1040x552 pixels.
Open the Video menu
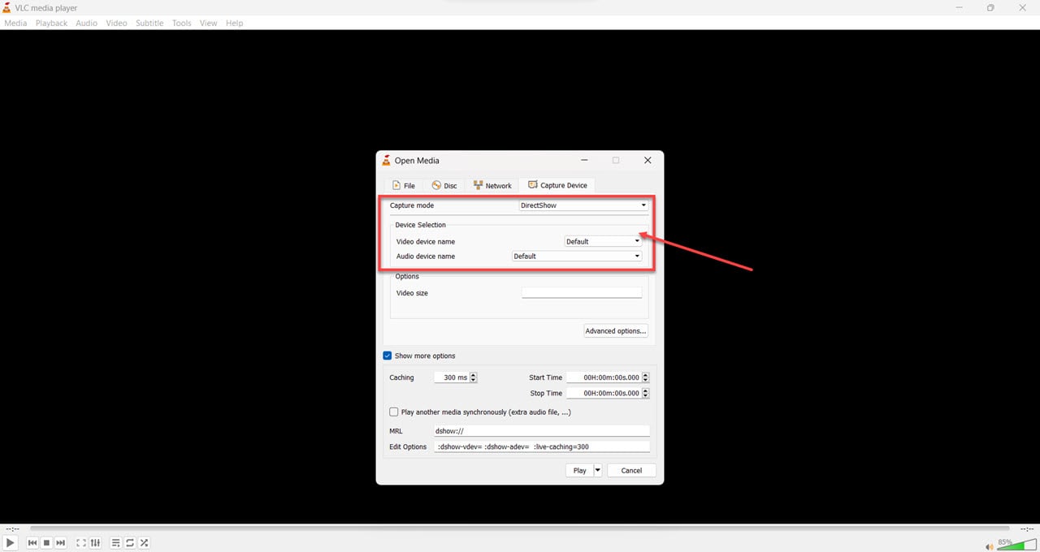click(x=116, y=23)
